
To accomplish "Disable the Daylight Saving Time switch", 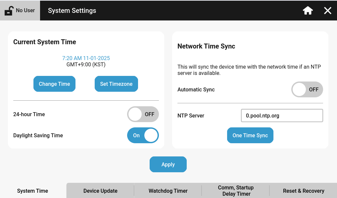I will click(143, 135).
